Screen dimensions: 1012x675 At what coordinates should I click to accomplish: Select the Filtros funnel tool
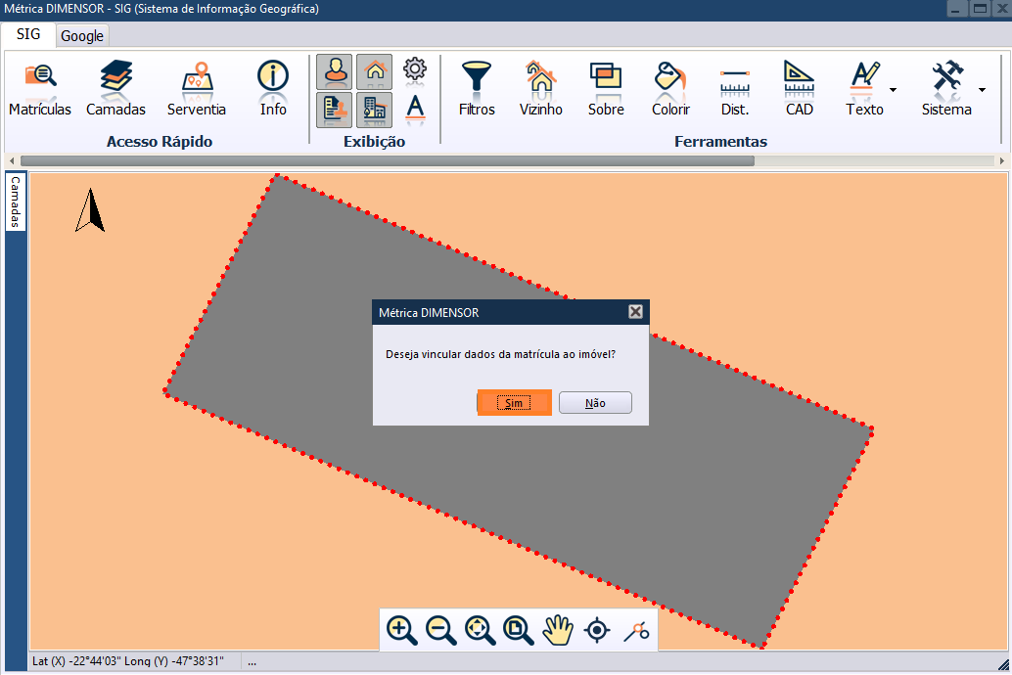[x=477, y=88]
